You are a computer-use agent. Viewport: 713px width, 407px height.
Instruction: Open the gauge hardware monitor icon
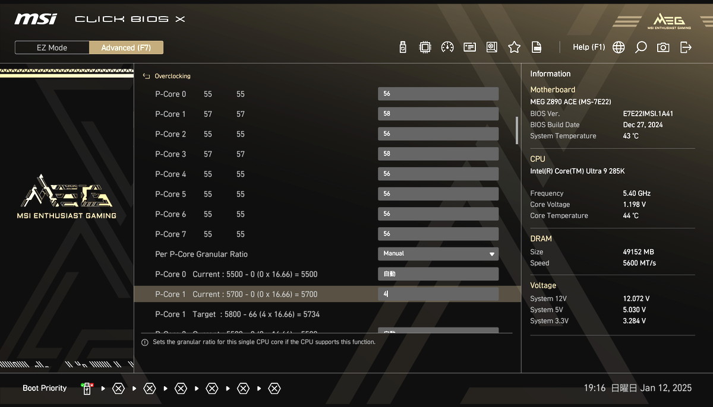pos(447,47)
